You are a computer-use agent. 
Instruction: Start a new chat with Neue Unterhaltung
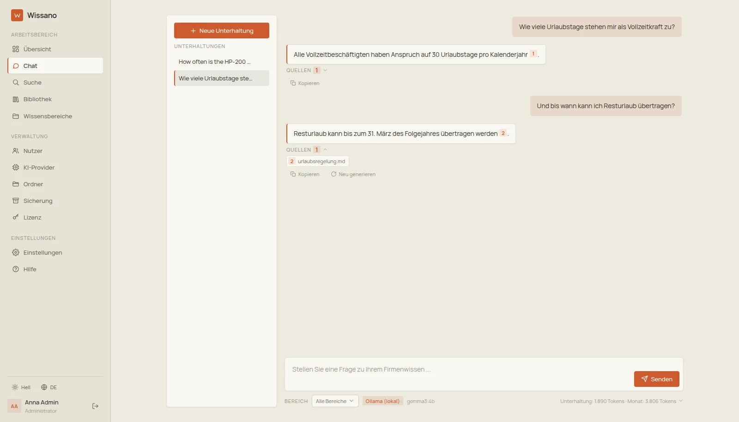pyautogui.click(x=222, y=31)
